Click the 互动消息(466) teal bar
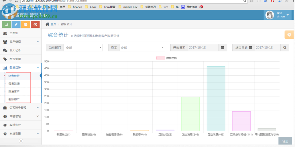Screen dimensions: 295x147 click(216, 99)
